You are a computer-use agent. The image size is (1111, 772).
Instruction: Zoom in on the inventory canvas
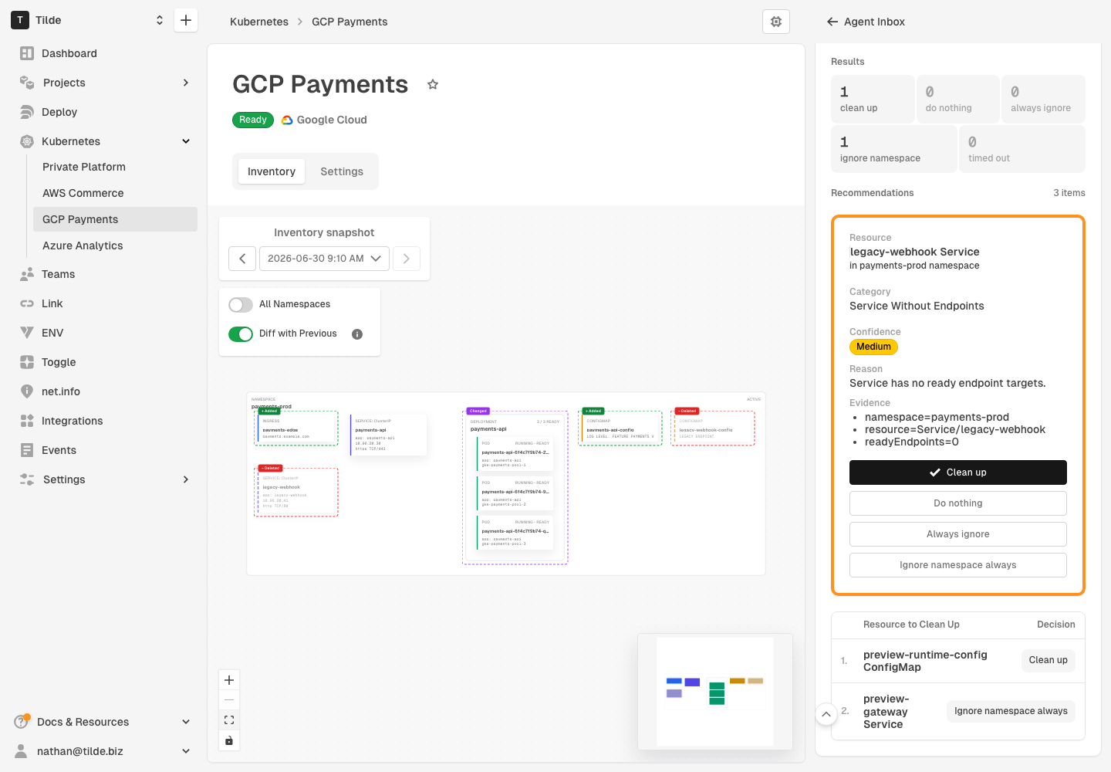coord(229,680)
